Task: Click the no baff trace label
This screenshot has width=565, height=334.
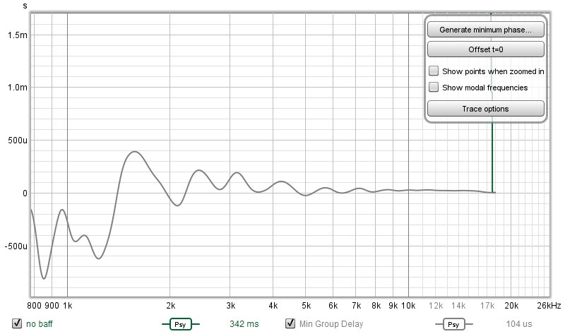Action: point(40,324)
